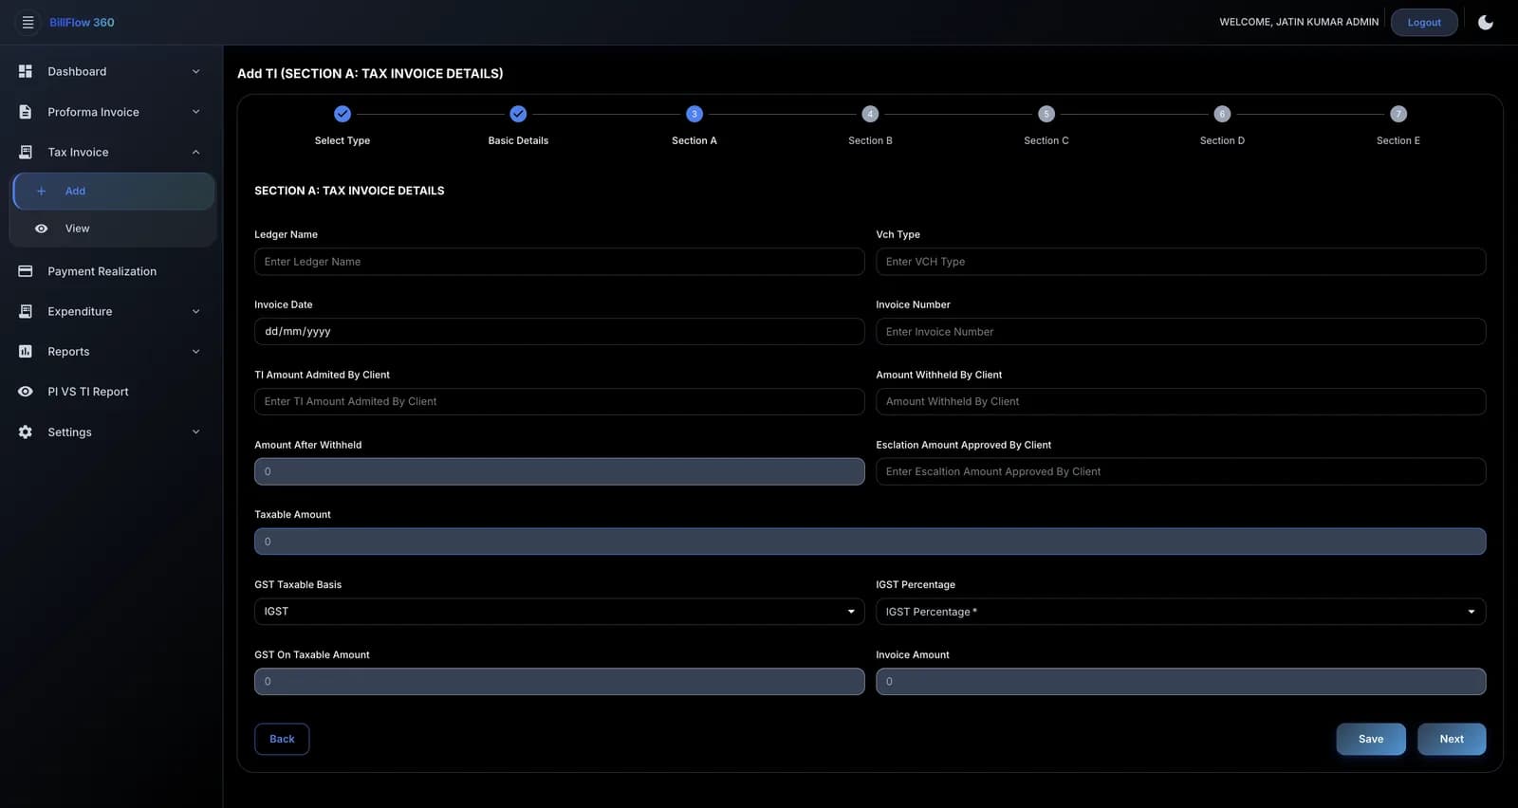The width and height of the screenshot is (1518, 808).
Task: Click the Section C step label
Action: coord(1046,140)
